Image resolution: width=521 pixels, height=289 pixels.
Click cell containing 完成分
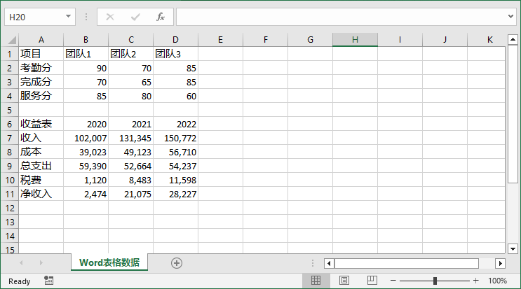click(x=41, y=82)
